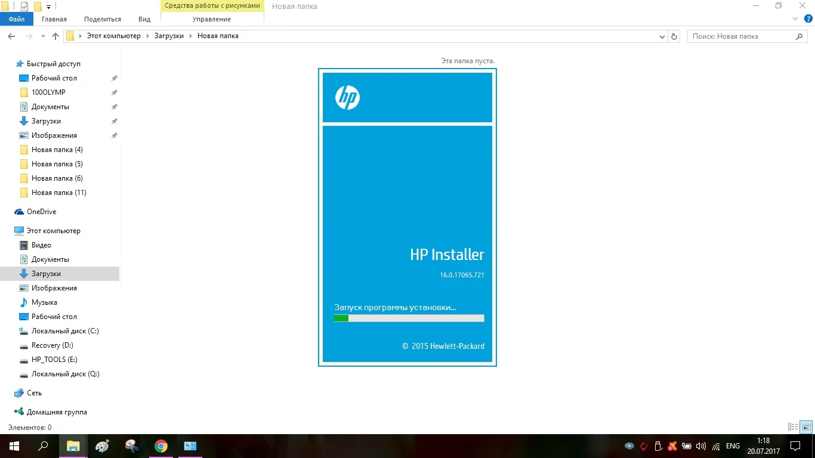This screenshot has width=815, height=458.
Task: Open Музыка in the navigation pane
Action: [44, 302]
